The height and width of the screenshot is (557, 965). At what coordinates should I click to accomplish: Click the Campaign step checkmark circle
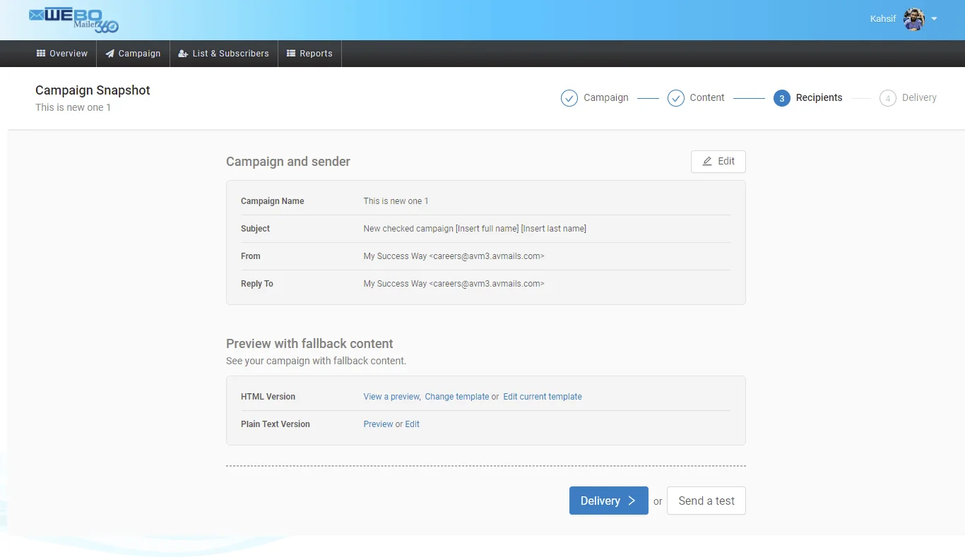[x=569, y=98]
